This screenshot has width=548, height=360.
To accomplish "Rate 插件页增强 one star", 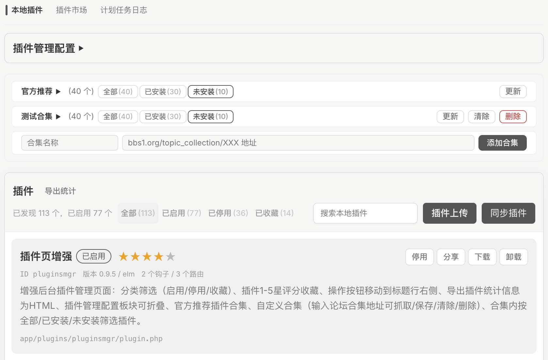I will click(x=123, y=257).
